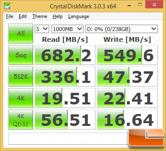The width and height of the screenshot is (166, 151).
Task: Click the CrystalDiskMark app icon in title bar
Action: [7, 6]
